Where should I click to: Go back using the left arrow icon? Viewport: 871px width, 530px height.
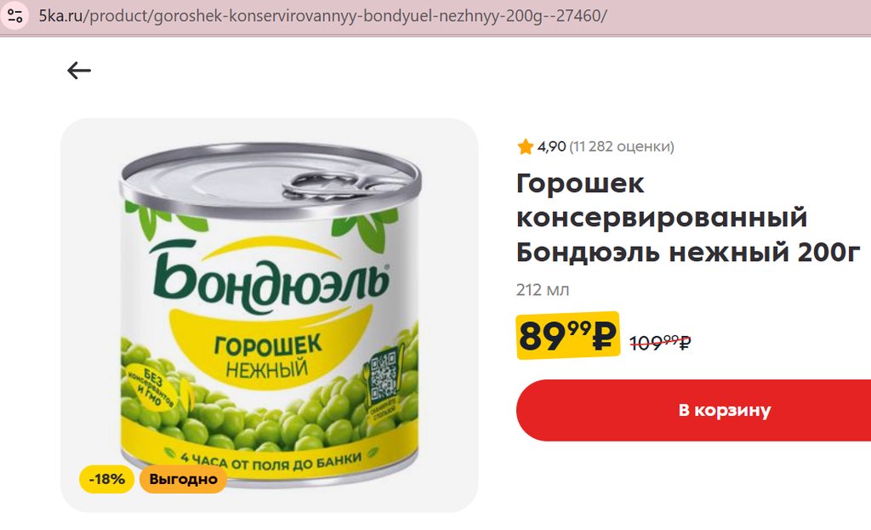coord(79,71)
